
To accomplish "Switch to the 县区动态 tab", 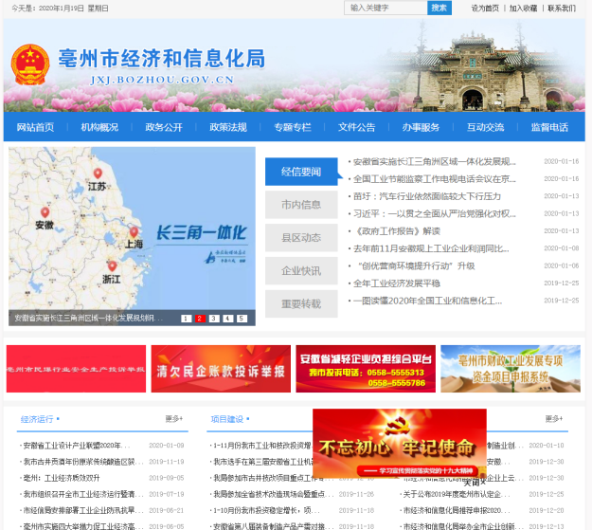I will (x=301, y=237).
